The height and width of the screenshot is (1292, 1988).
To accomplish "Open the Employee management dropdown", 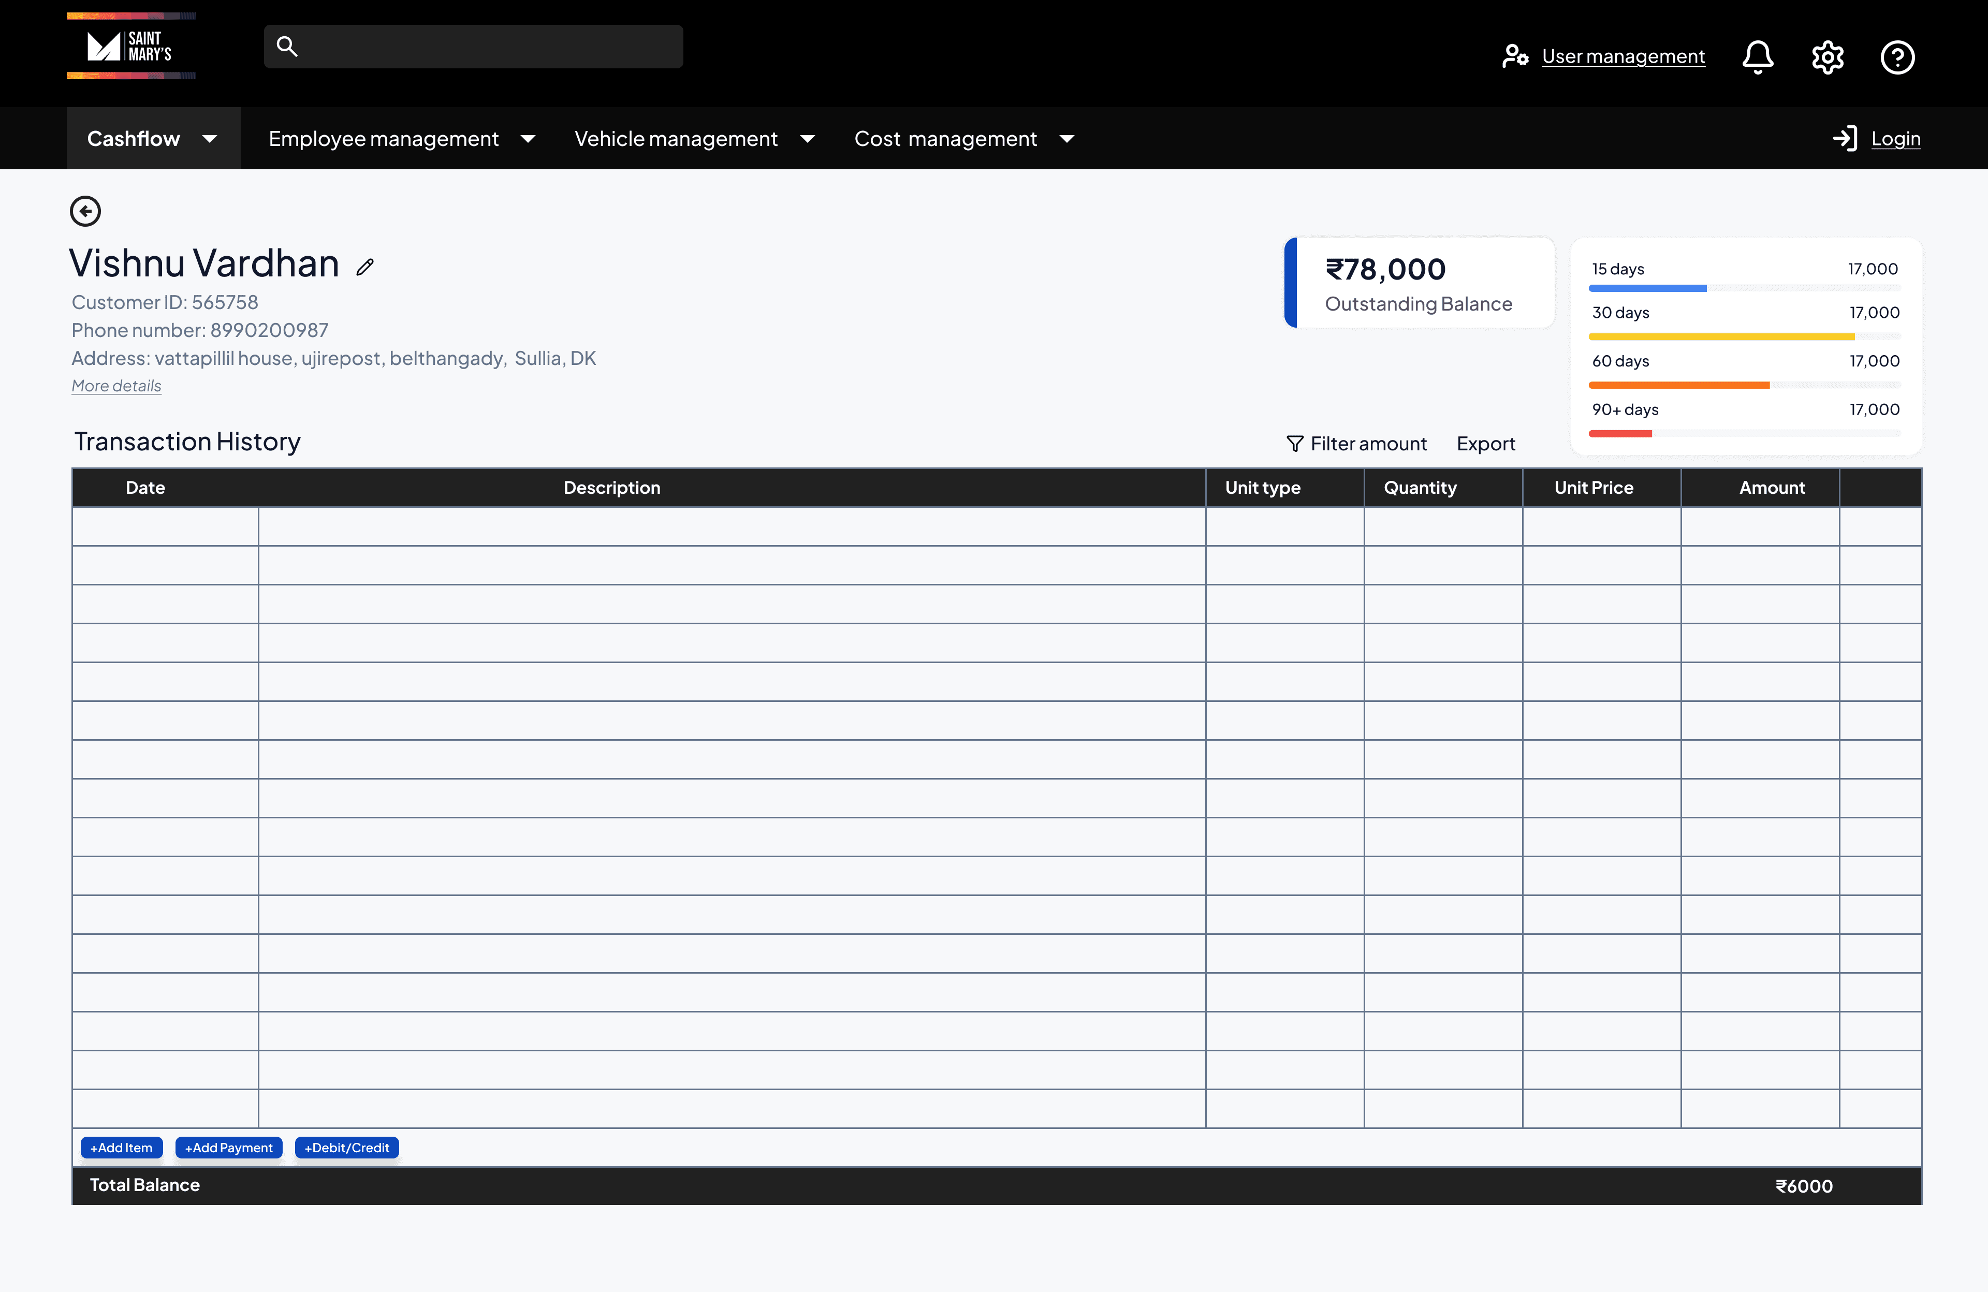I will (x=528, y=139).
